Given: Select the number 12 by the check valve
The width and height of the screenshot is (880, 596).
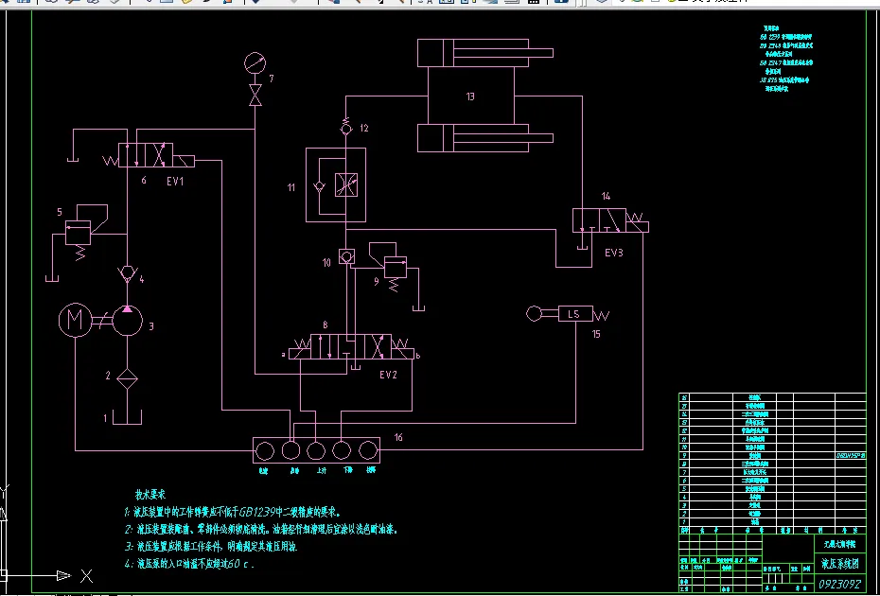Looking at the screenshot, I should 364,129.
